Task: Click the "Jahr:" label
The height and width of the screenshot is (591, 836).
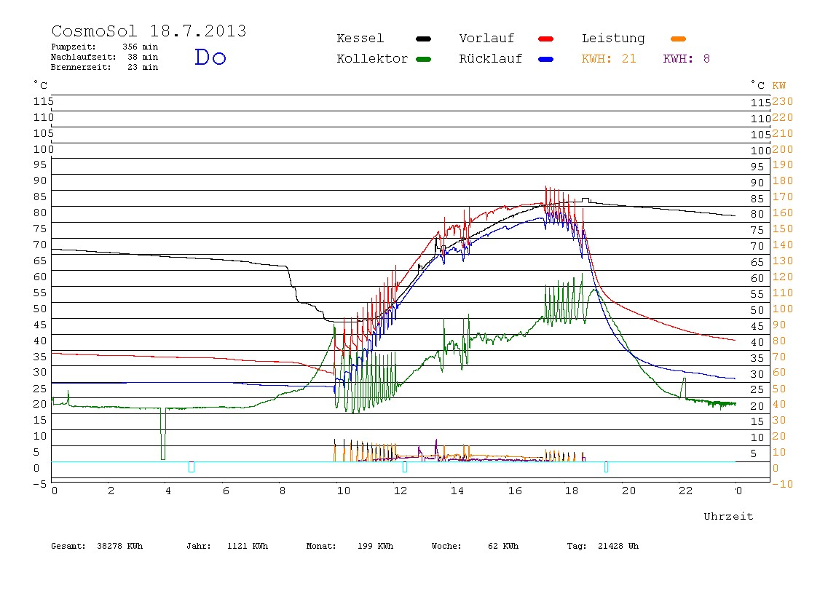Action: 198,546
